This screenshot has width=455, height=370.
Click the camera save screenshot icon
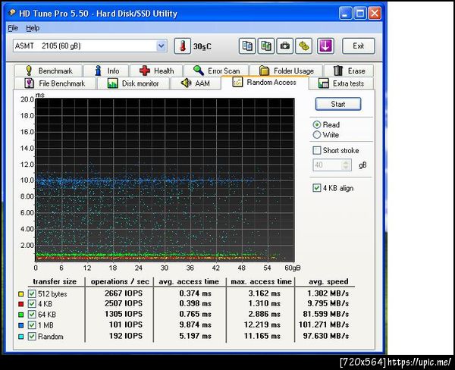[x=284, y=46]
